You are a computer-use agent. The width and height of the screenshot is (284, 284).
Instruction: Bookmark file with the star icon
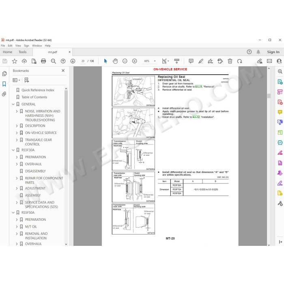pos(15,61)
